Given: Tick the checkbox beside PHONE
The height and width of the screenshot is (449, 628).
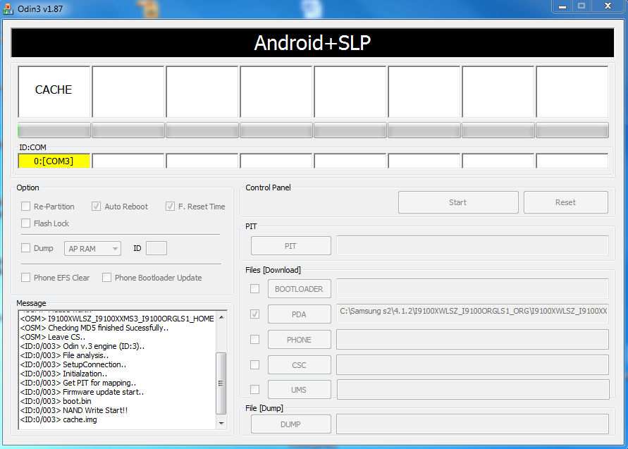Looking at the screenshot, I should pyautogui.click(x=254, y=339).
